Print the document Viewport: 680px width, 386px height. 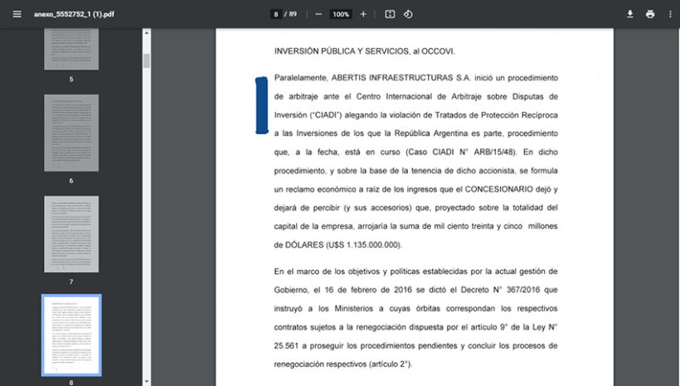point(650,14)
